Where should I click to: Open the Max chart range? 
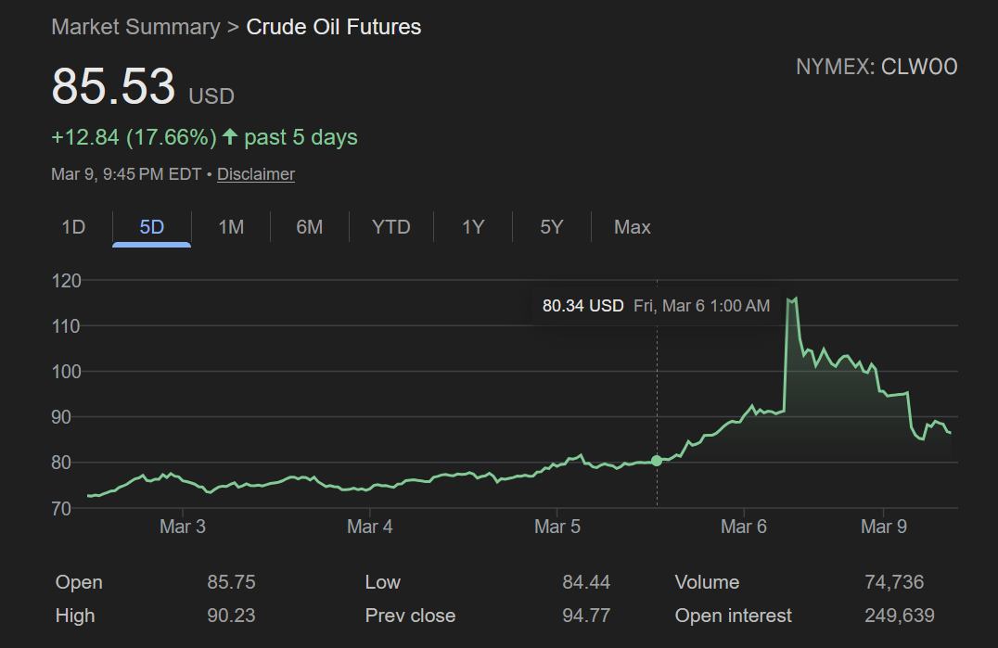632,227
